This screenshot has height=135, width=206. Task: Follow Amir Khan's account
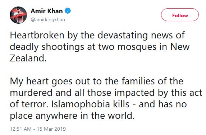pyautogui.click(x=180, y=15)
